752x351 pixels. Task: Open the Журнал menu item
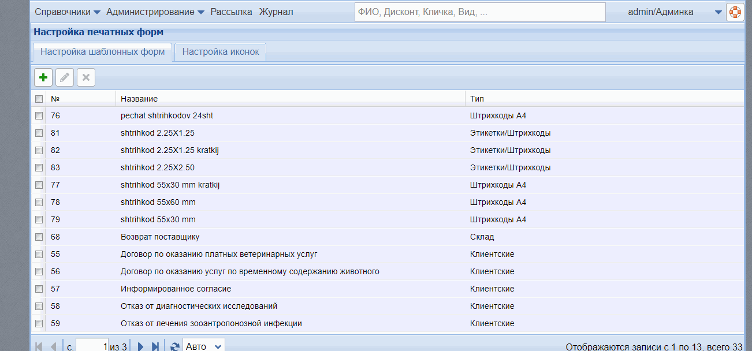(x=276, y=12)
